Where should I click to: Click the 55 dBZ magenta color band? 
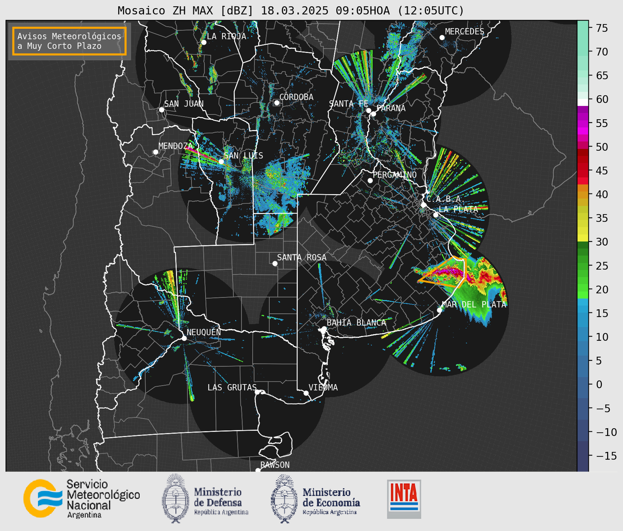coord(583,123)
